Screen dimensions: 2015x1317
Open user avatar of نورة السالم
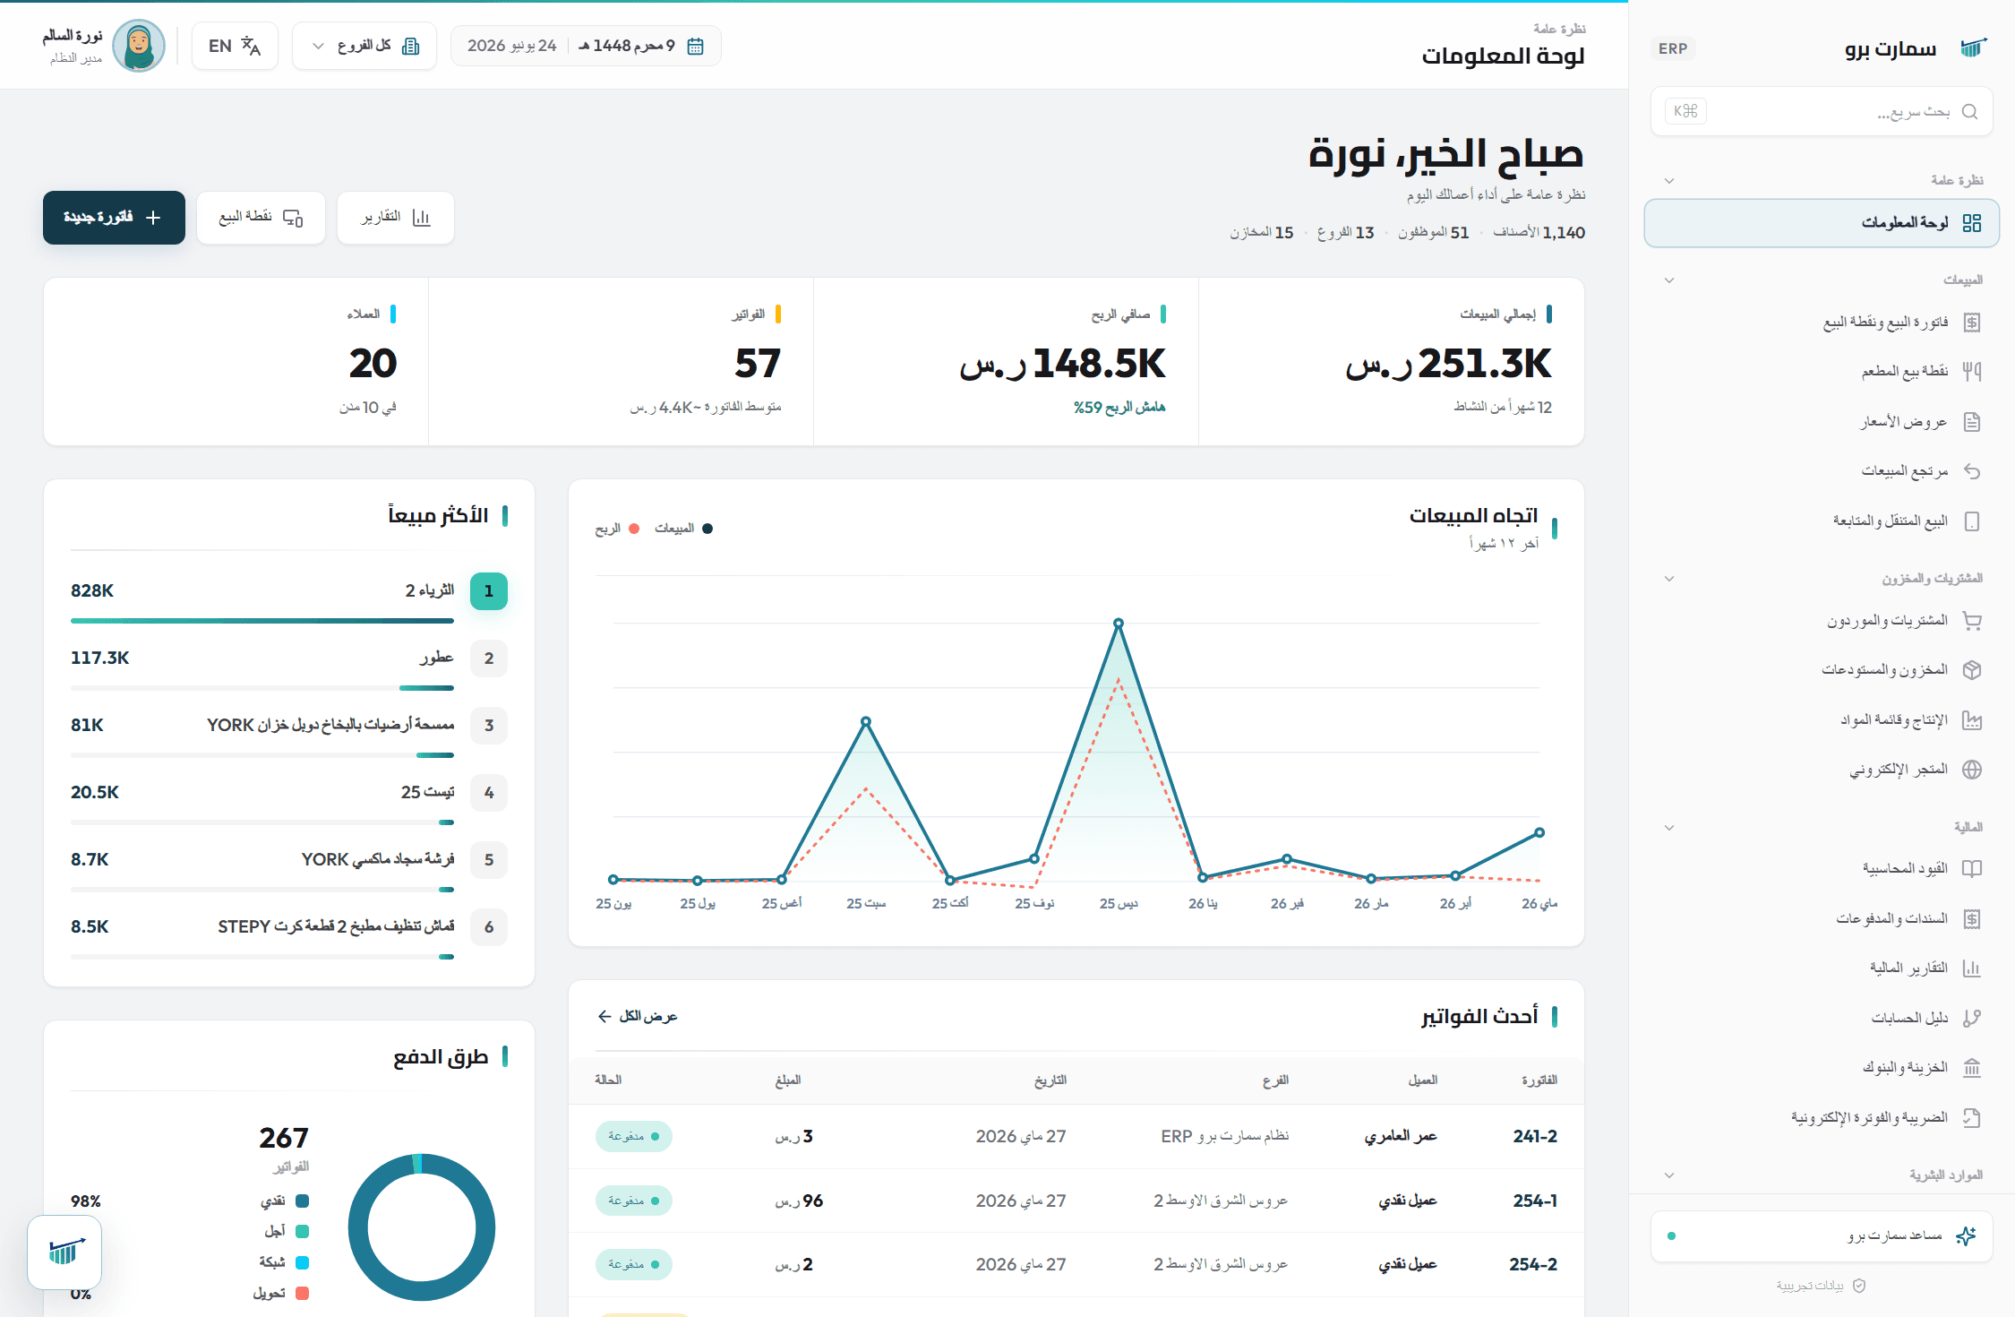139,46
